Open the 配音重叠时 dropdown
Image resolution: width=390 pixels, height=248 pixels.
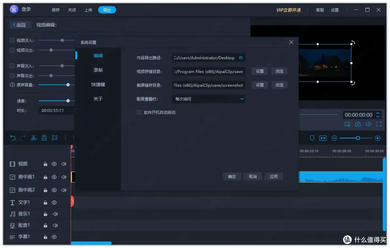pyautogui.click(x=209, y=99)
